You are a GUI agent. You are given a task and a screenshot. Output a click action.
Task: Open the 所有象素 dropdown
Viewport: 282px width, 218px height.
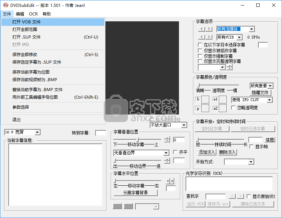point(270,86)
